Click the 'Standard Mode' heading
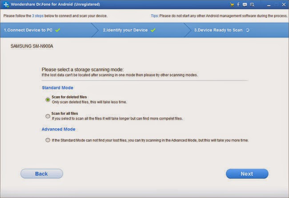 (57, 88)
